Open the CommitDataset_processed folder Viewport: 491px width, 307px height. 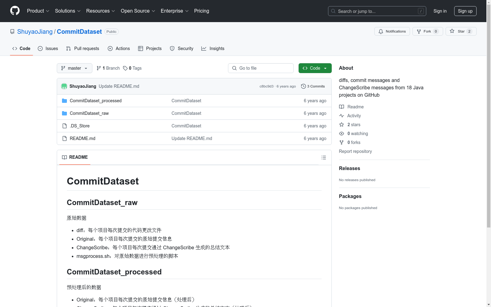(x=96, y=101)
